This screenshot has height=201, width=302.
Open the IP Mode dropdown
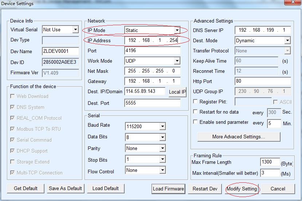177,30
